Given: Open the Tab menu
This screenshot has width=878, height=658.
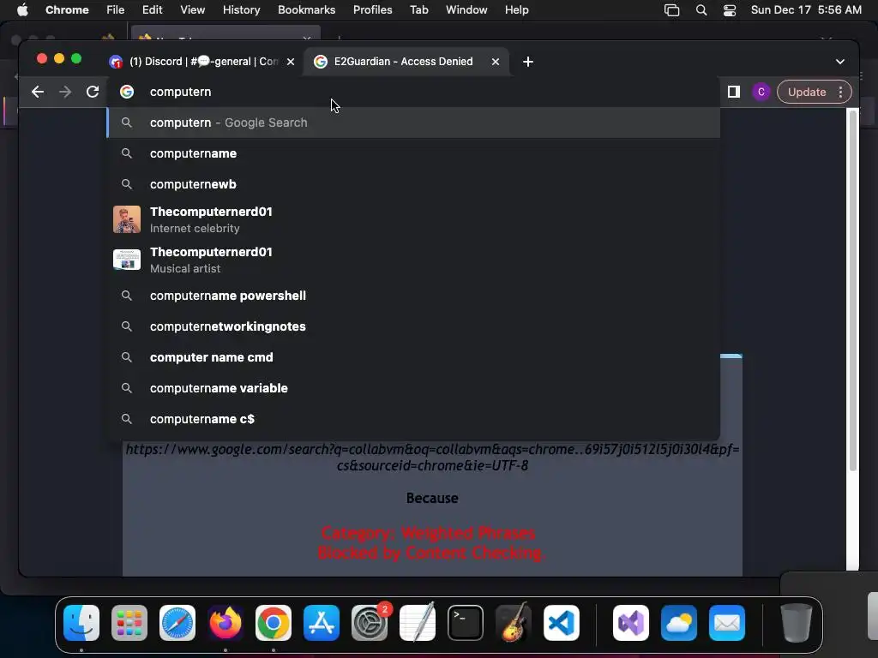Looking at the screenshot, I should coord(418,9).
